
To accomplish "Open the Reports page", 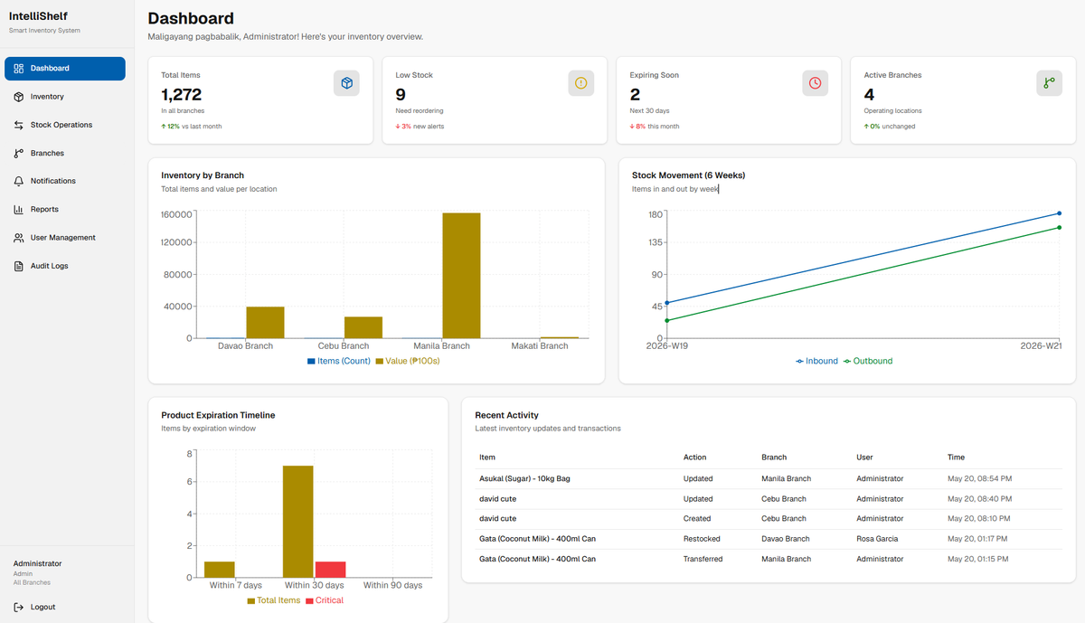I will [x=64, y=210].
